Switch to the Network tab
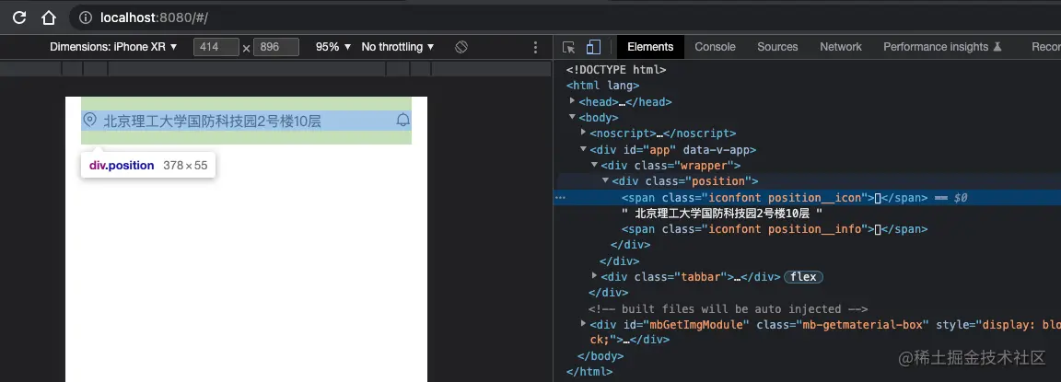The width and height of the screenshot is (1061, 382). click(x=840, y=47)
